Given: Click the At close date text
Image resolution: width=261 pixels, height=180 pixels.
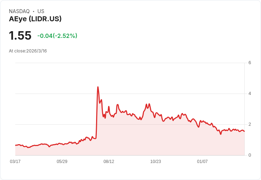Looking at the screenshot, I should (28, 51).
